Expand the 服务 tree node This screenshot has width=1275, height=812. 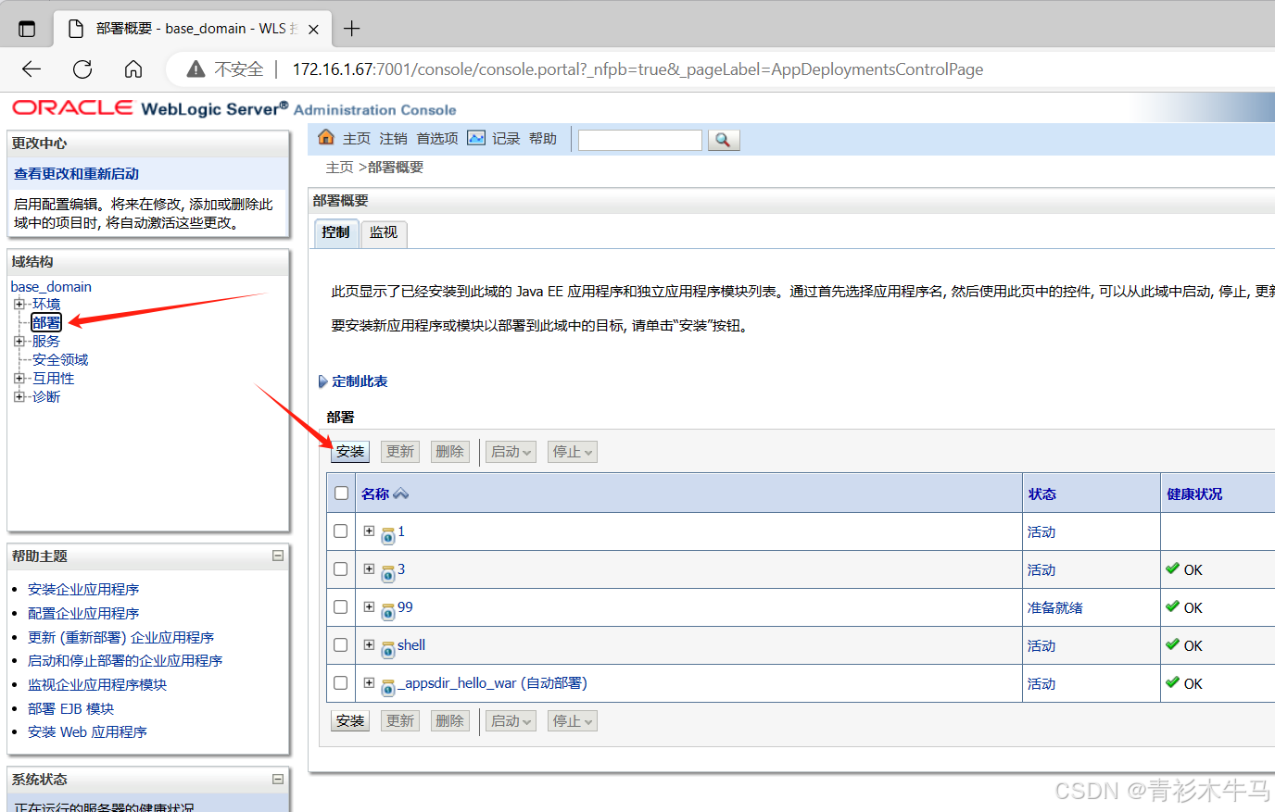pyautogui.click(x=19, y=341)
